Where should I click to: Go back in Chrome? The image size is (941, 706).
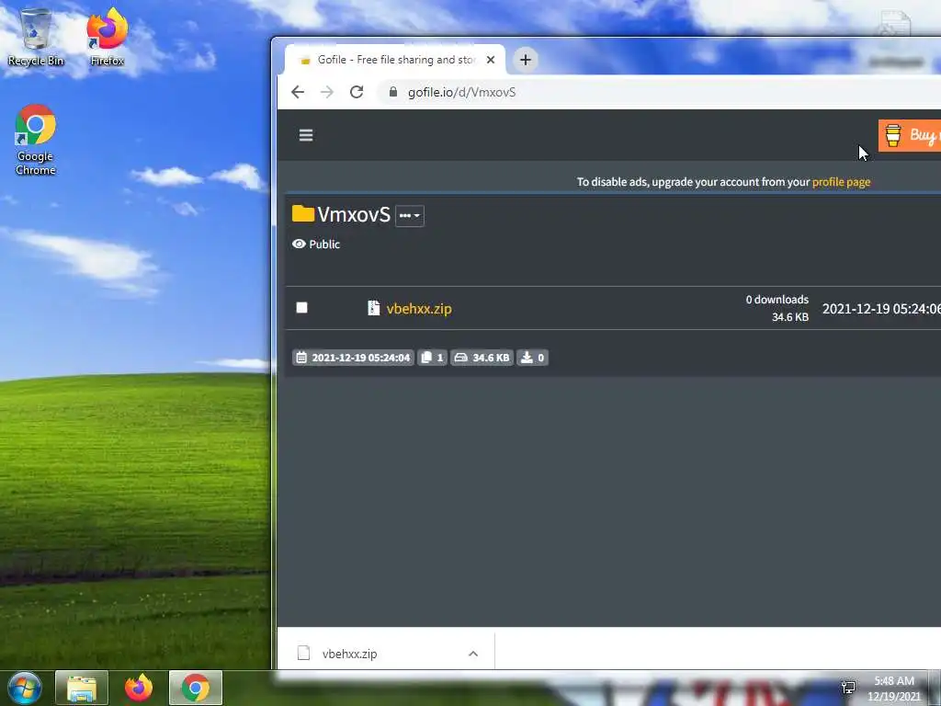click(x=298, y=92)
